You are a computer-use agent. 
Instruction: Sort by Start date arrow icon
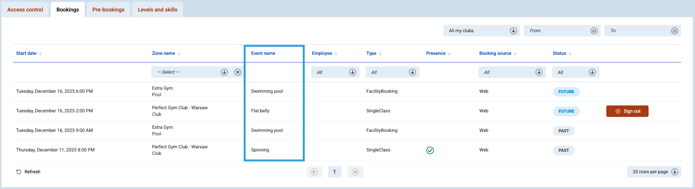tap(40, 54)
